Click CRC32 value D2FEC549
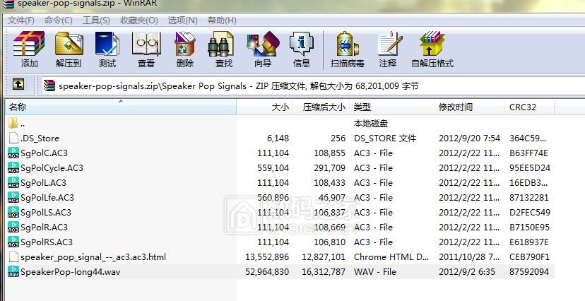 (x=530, y=212)
